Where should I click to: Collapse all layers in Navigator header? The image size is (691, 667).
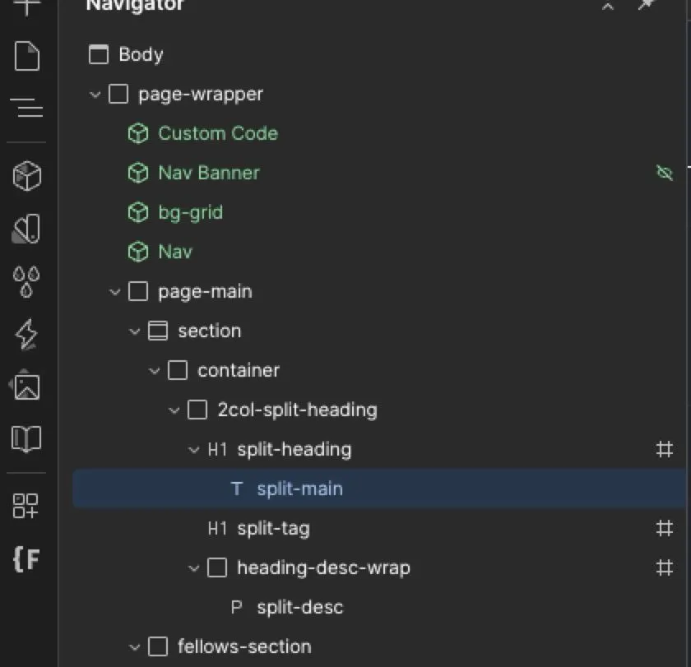(x=608, y=6)
